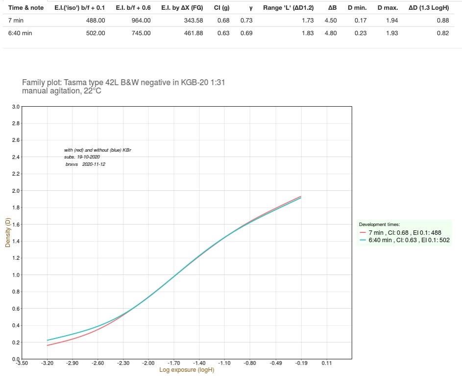The height and width of the screenshot is (386, 462).
Task: Select the '7 min' table row label
Action: (x=17, y=20)
